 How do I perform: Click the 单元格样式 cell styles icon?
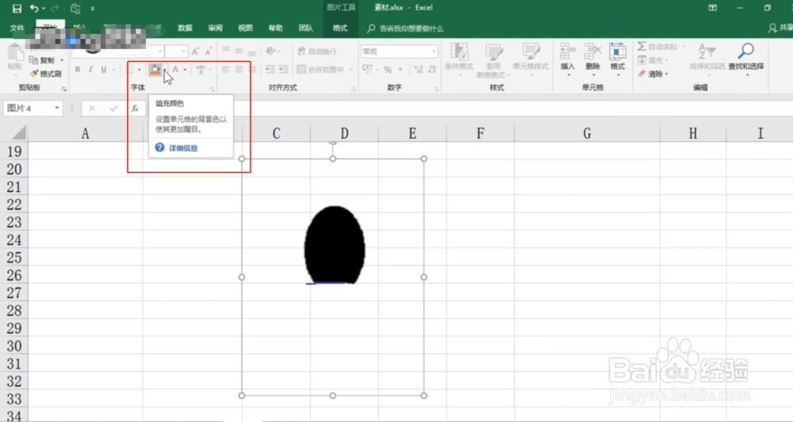[531, 52]
